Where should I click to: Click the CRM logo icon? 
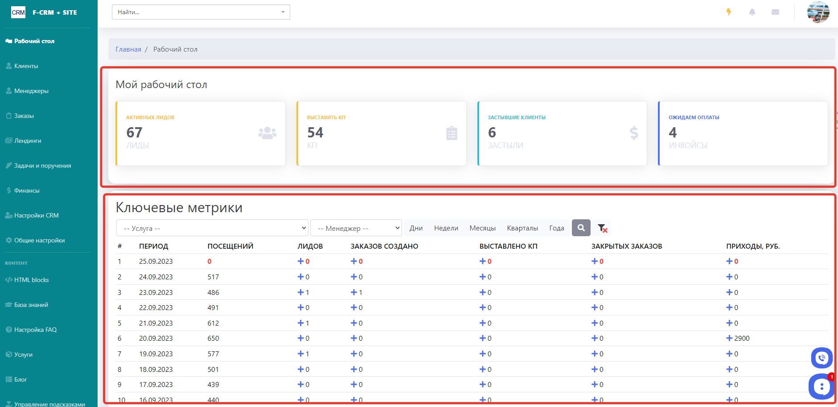(18, 12)
